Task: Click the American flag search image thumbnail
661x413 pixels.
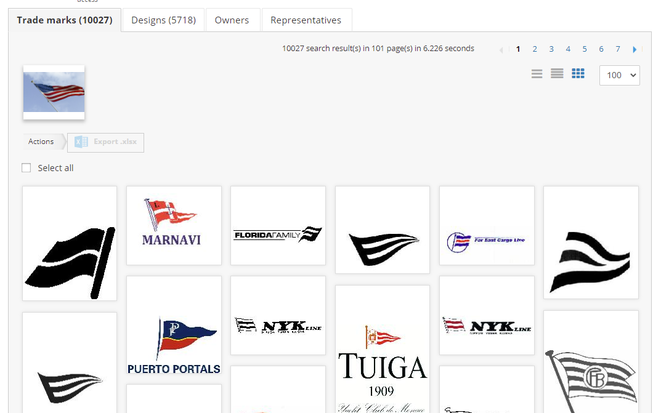Action: 54,92
